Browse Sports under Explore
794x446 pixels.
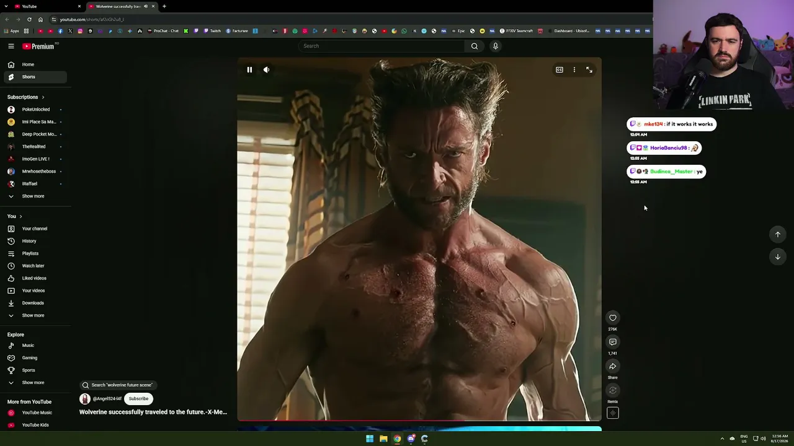pos(35,370)
